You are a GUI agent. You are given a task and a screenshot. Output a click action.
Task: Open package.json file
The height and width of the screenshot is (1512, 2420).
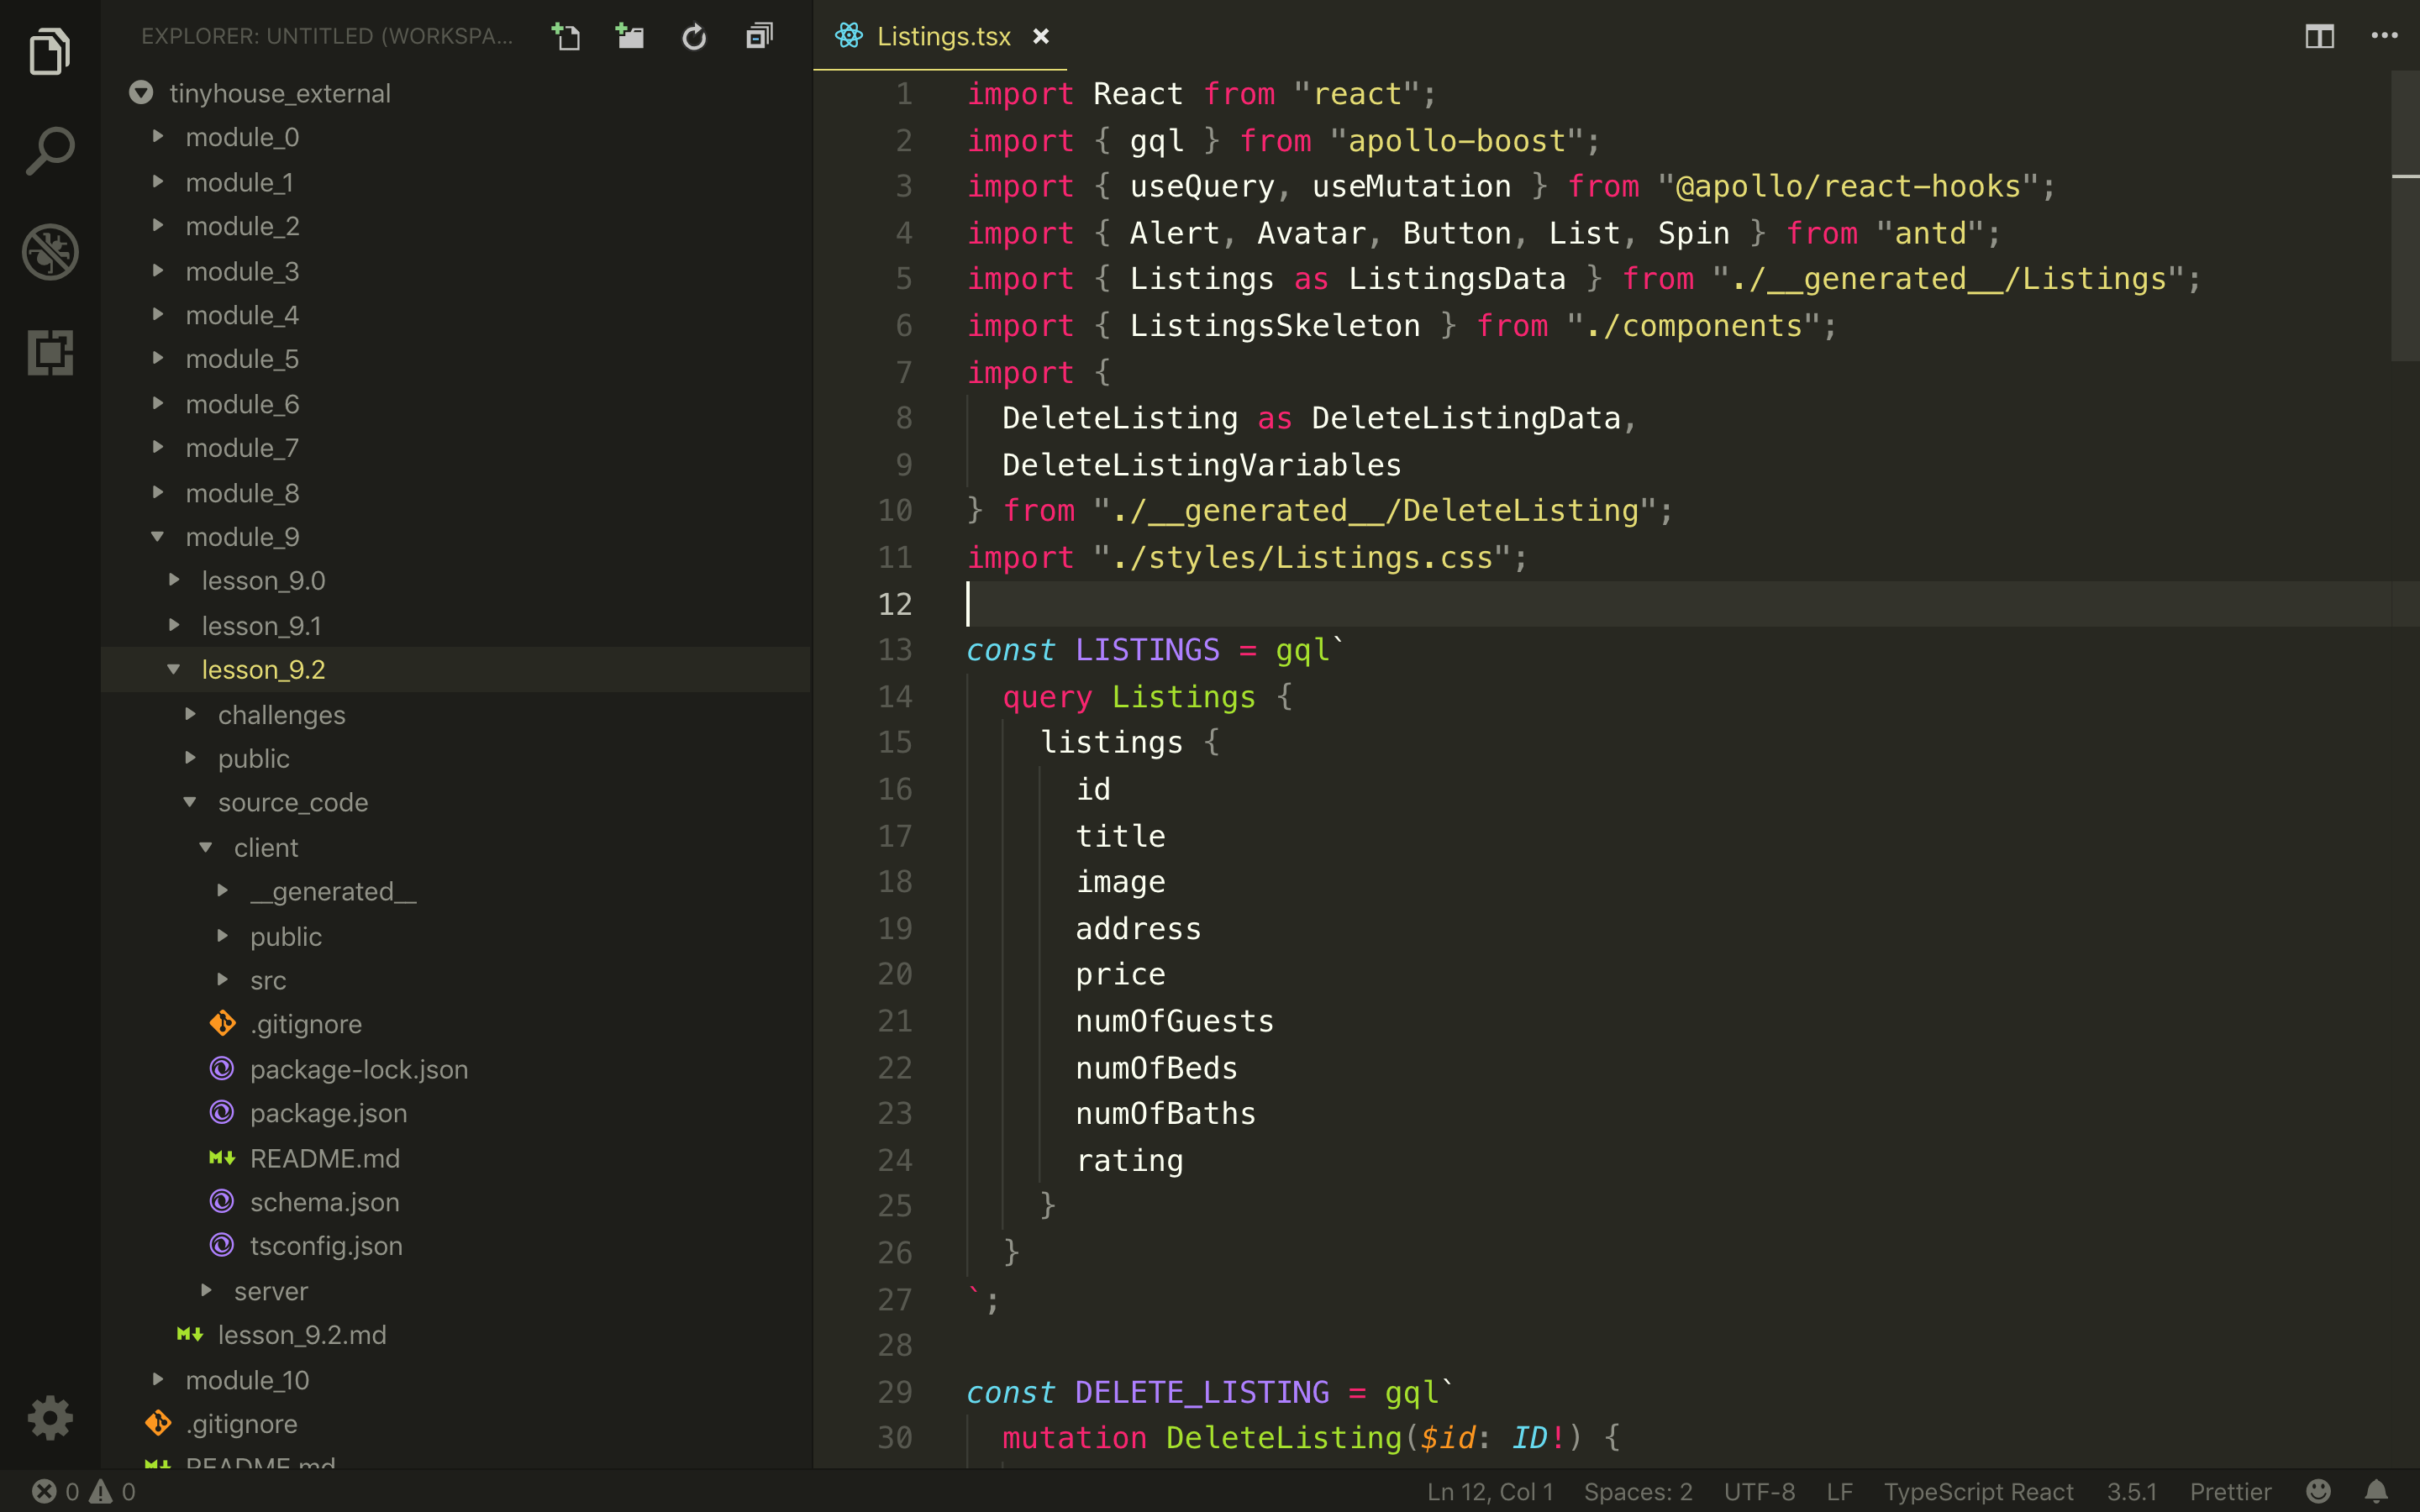click(328, 1113)
